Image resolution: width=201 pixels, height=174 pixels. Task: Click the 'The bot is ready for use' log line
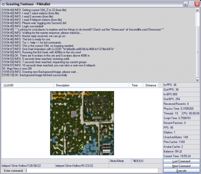coord(26,39)
